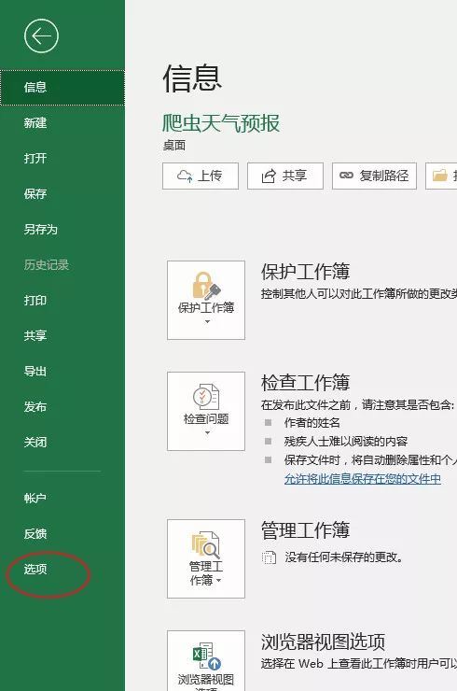Click the 没有任何未保存的更改 text
This screenshot has height=691, width=457.
344,557
